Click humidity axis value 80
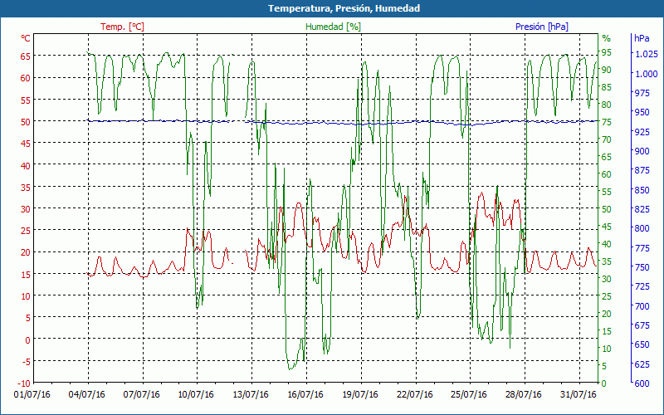 [607, 105]
